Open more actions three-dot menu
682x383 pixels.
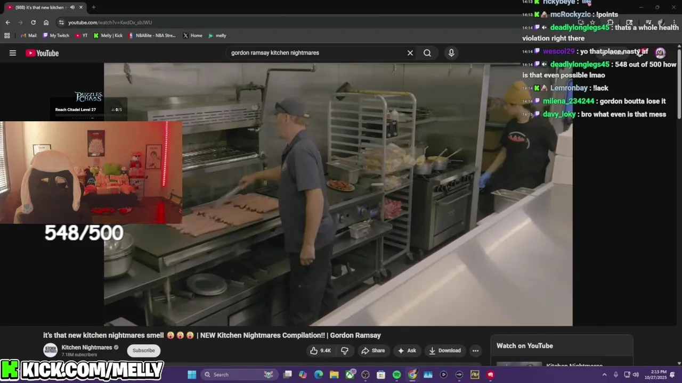(475, 351)
